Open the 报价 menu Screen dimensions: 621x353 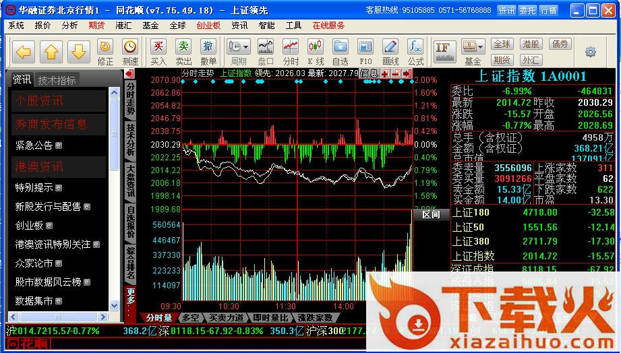42,26
